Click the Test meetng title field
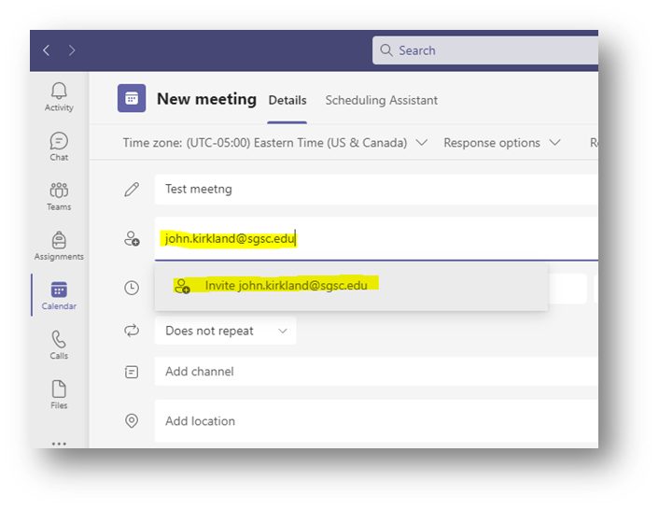Image resolution: width=659 pixels, height=509 pixels. tap(373, 189)
